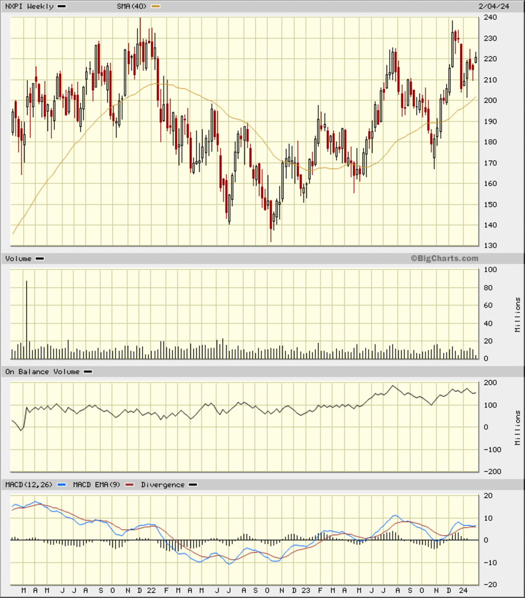Click the On Balance Volume panel title
Image resolution: width=525 pixels, height=598 pixels.
click(x=42, y=372)
